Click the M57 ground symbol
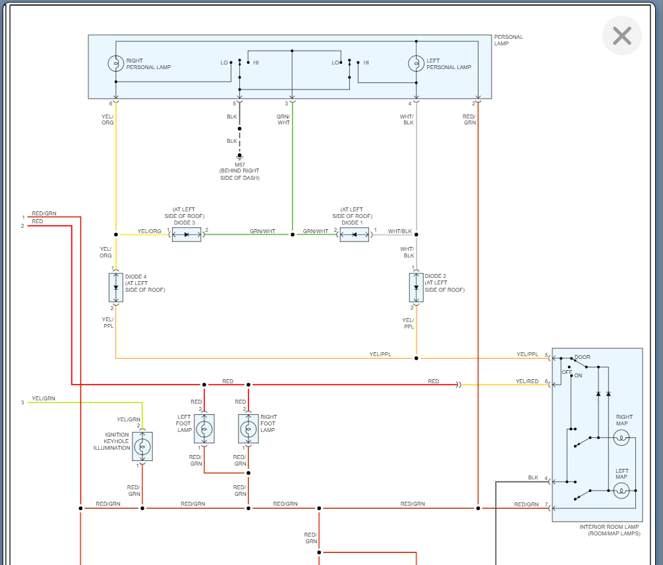Screen dimensions: 663x565 [x=240, y=157]
